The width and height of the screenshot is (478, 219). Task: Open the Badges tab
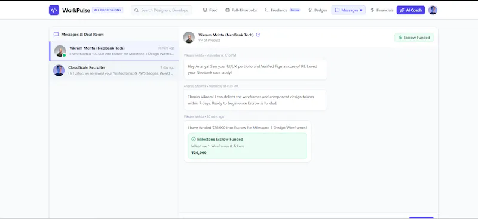318,10
